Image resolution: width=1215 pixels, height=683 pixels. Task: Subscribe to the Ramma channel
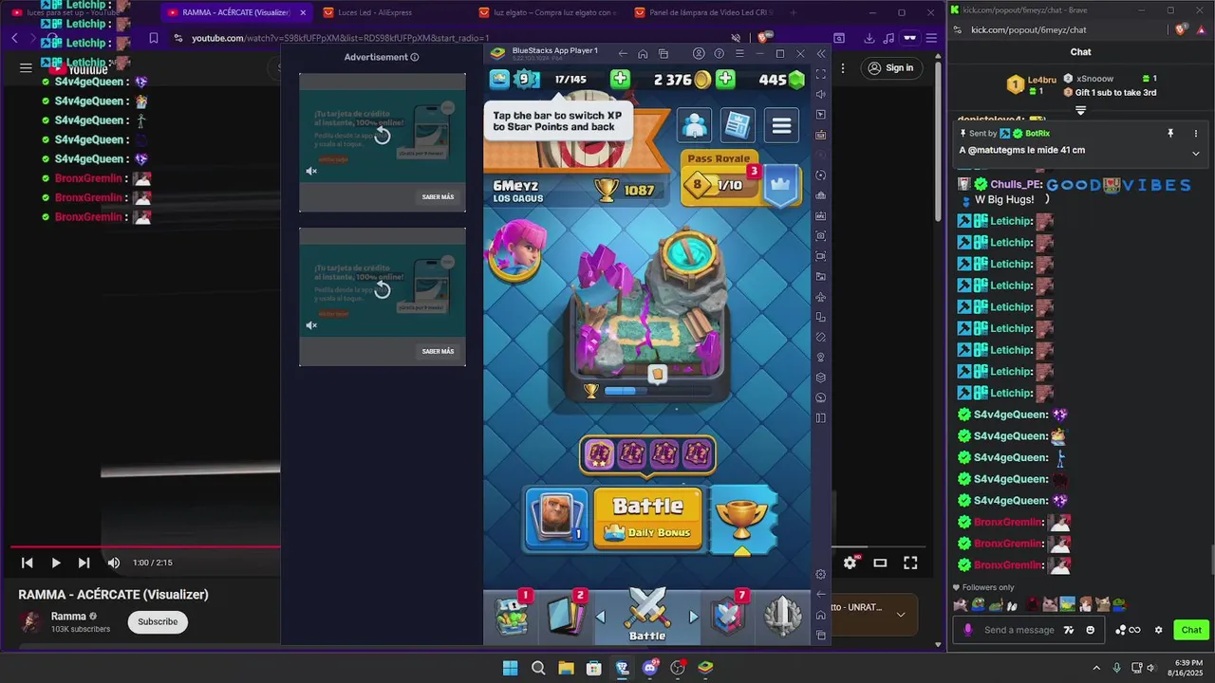point(158,621)
